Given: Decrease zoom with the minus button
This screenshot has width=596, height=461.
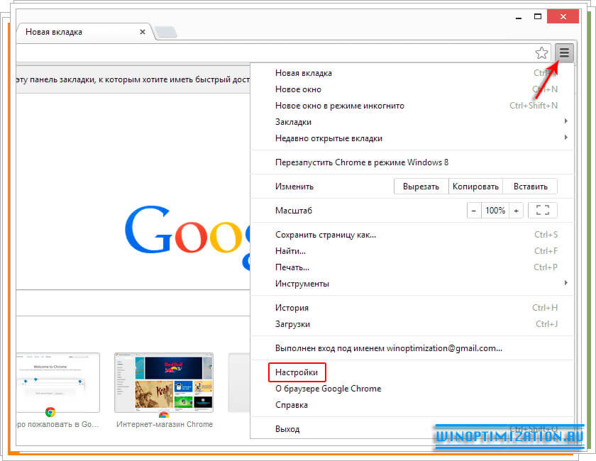Looking at the screenshot, I should (474, 210).
